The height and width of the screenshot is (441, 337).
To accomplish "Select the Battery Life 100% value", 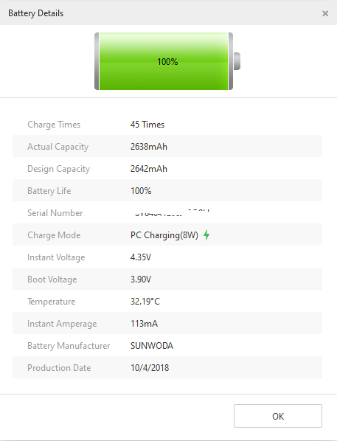I will click(x=141, y=191).
